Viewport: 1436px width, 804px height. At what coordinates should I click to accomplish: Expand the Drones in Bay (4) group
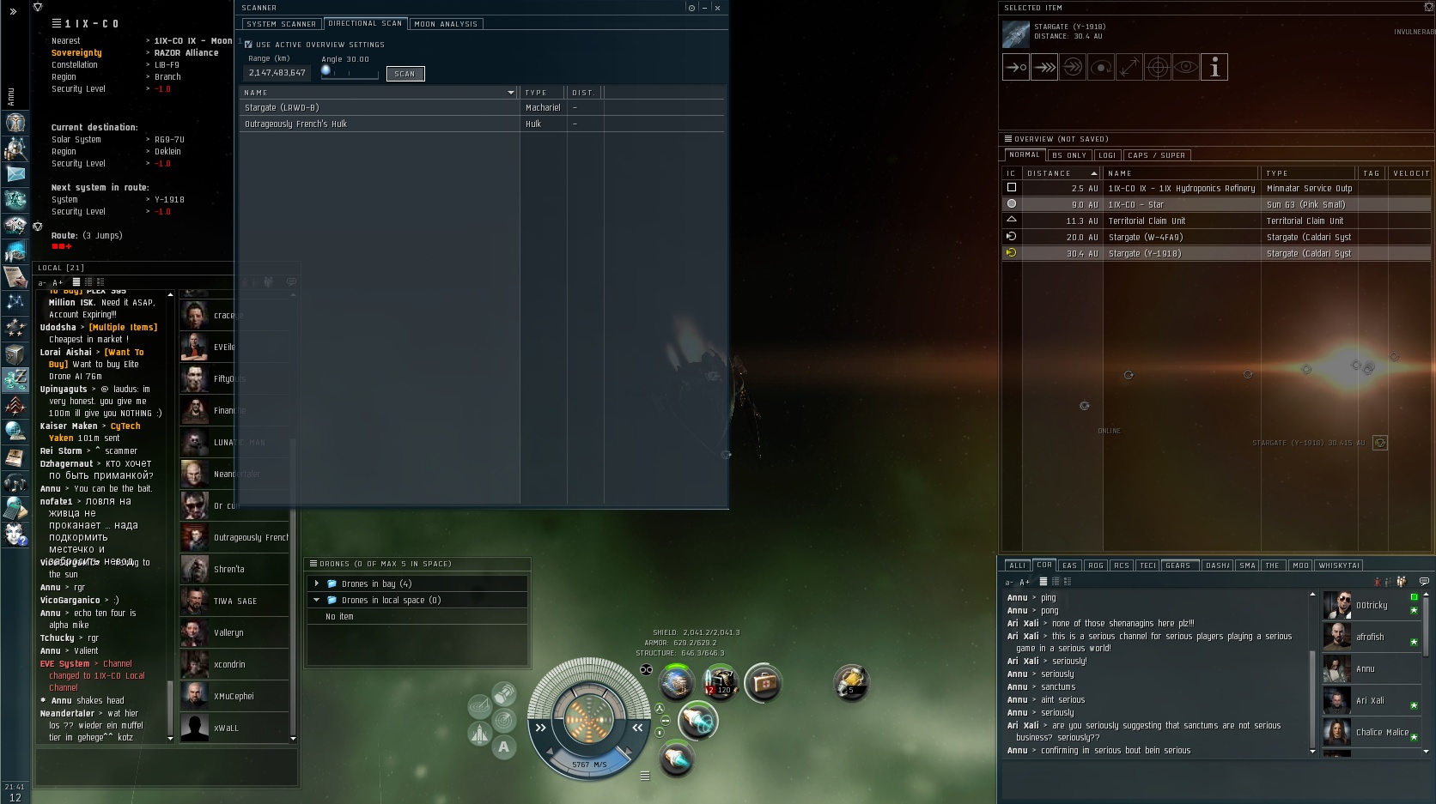tap(317, 583)
